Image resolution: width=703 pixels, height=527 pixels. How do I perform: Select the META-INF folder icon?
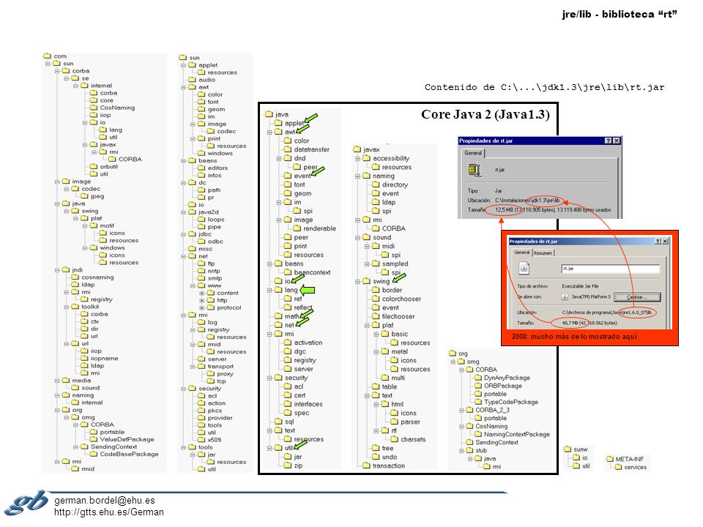point(610,459)
